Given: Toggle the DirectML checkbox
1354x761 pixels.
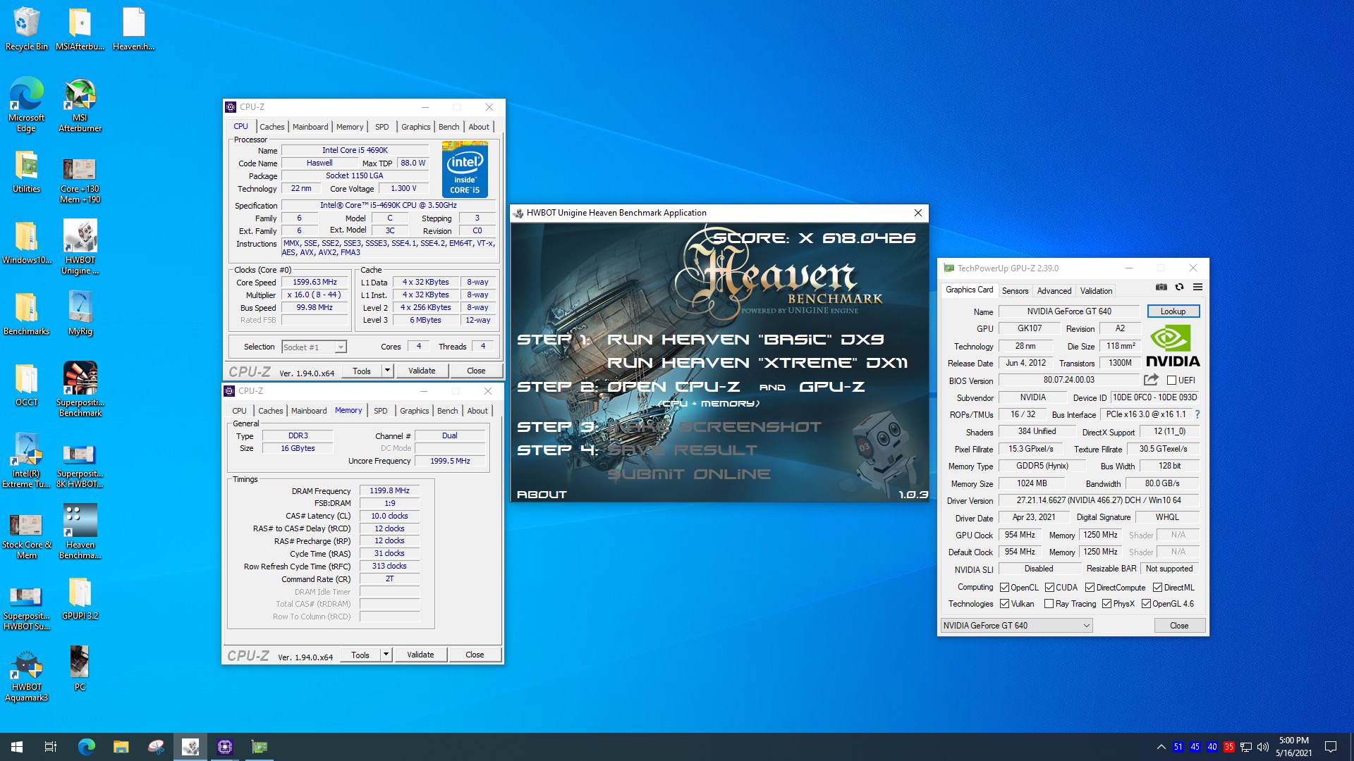Looking at the screenshot, I should tap(1157, 588).
